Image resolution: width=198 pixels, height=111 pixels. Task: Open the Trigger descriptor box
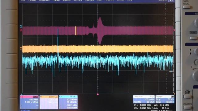(x=165, y=99)
